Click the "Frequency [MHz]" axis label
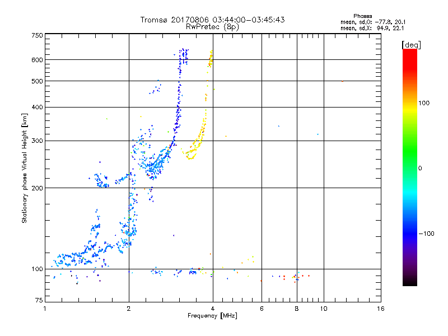 (212, 316)
